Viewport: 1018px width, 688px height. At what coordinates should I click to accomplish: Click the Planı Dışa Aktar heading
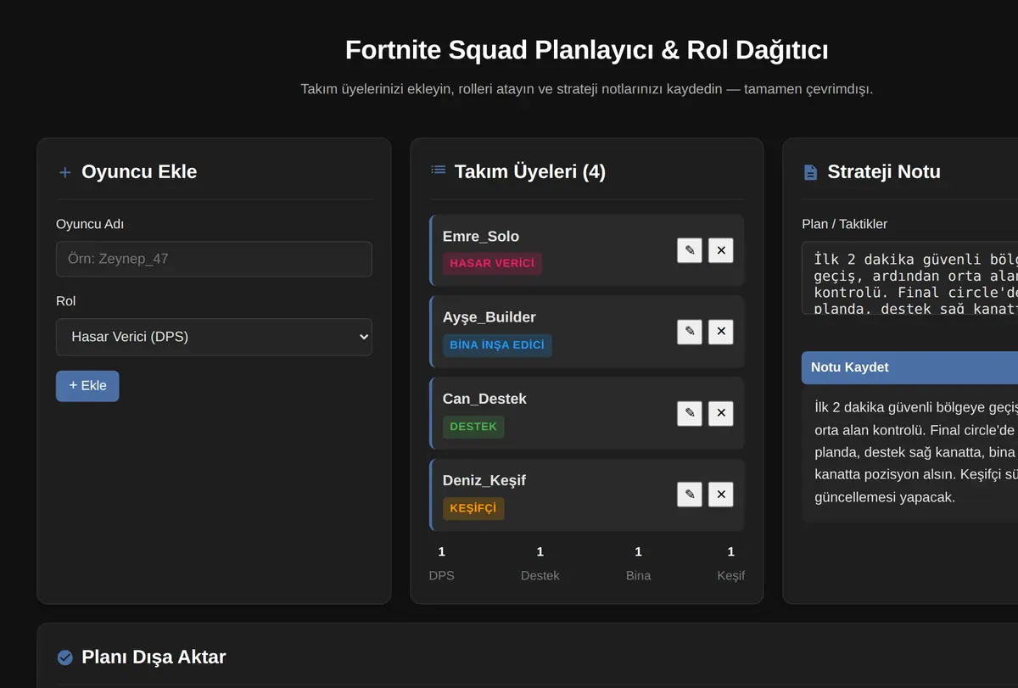(154, 657)
